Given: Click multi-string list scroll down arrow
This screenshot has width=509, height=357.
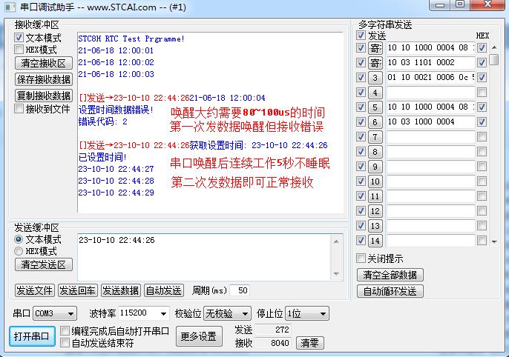Looking at the screenshot, I should point(494,241).
